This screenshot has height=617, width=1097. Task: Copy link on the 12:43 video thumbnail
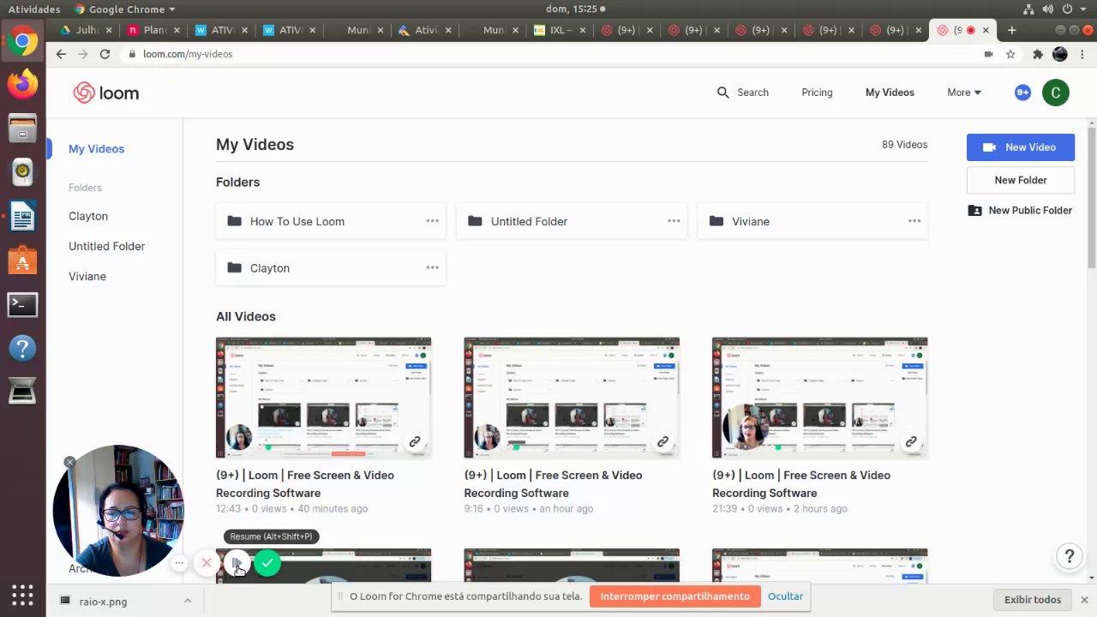[x=415, y=442]
